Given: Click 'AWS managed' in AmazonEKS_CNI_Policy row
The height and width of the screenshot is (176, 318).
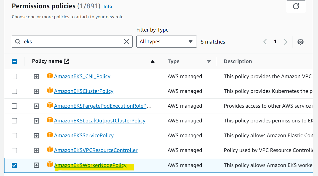Looking at the screenshot, I should click(x=185, y=76).
